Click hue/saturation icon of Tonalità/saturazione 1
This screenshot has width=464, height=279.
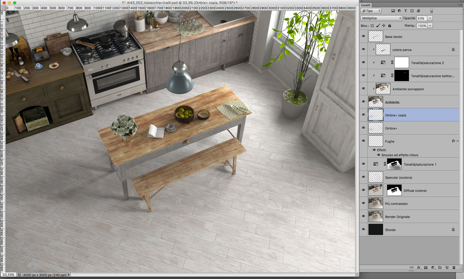pyautogui.click(x=376, y=164)
